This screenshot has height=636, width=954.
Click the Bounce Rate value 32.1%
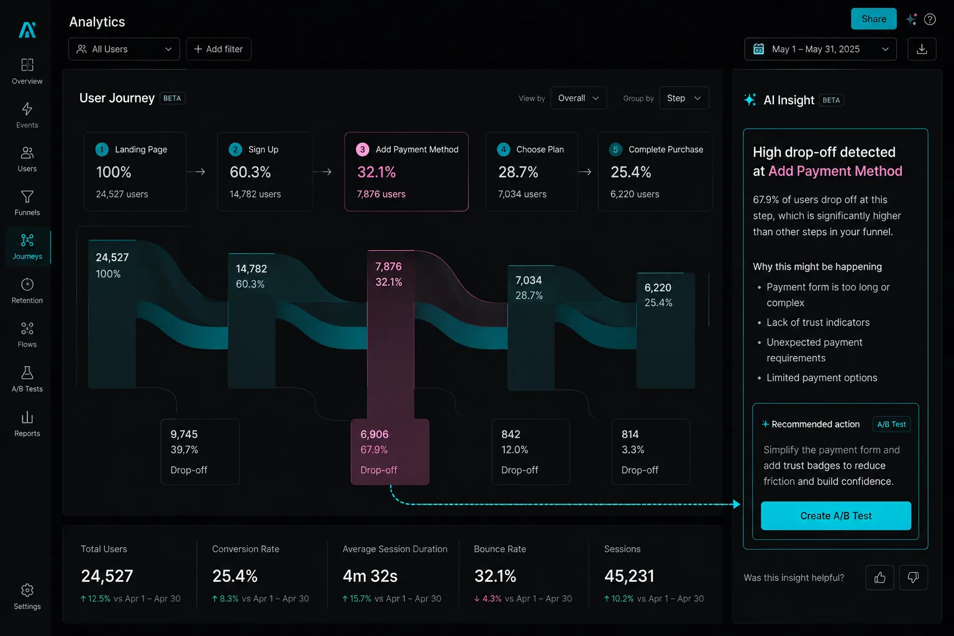tap(495, 576)
